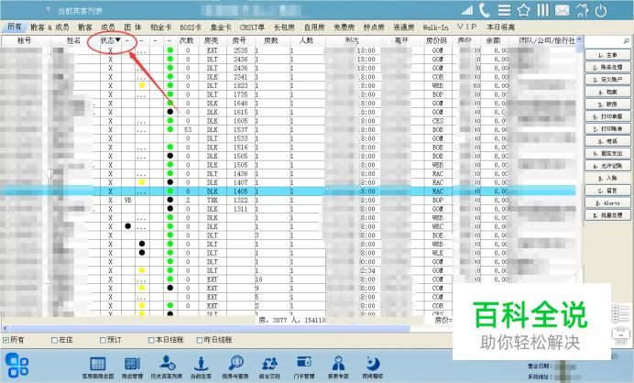Click the 余额 column header
The width and height of the screenshot is (634, 383).
[x=493, y=40]
